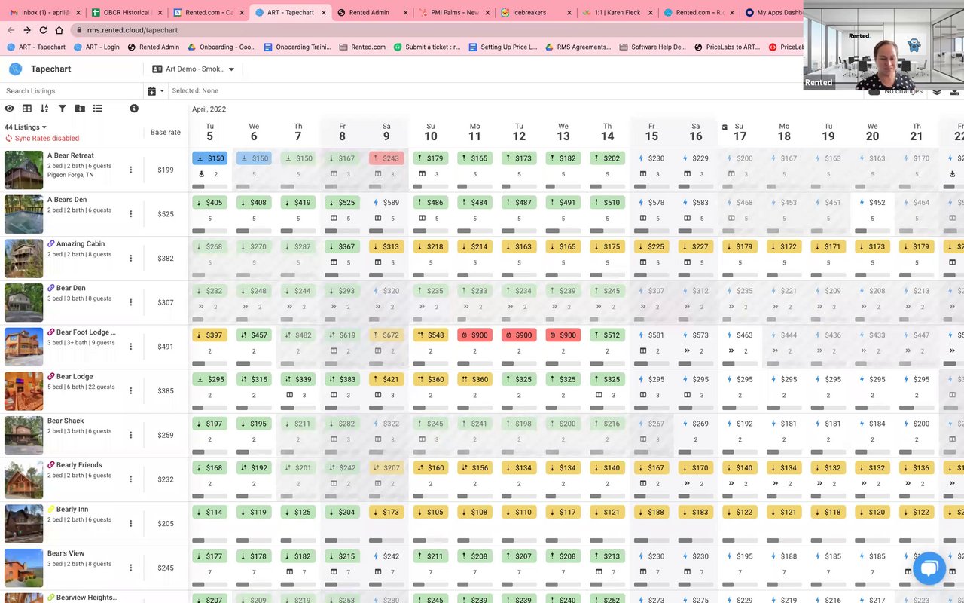Click the Sunday 17 date column header
This screenshot has width=964, height=603.
(740, 132)
